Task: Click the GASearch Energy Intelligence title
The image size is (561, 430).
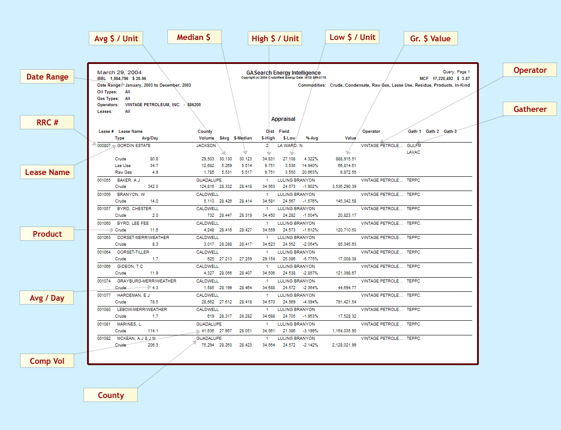Action: click(x=283, y=73)
